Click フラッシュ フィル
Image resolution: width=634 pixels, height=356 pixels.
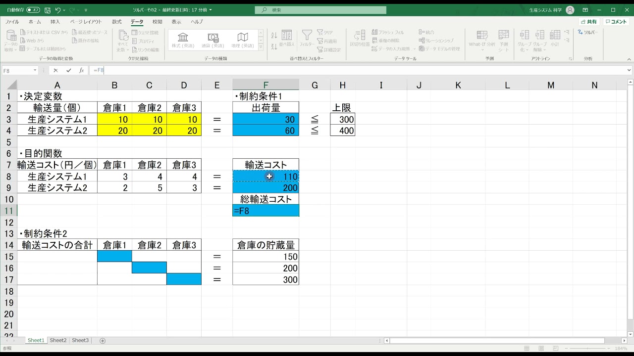(x=388, y=32)
